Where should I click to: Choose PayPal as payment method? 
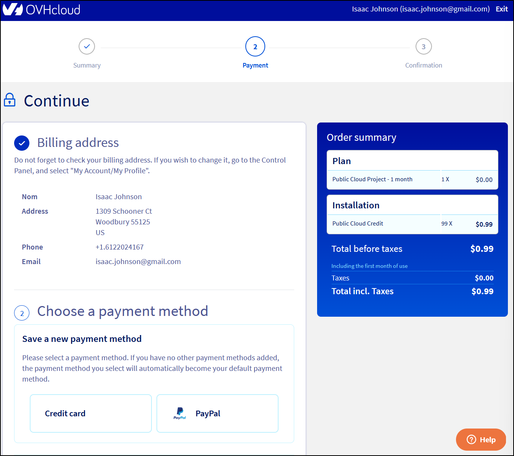(218, 413)
